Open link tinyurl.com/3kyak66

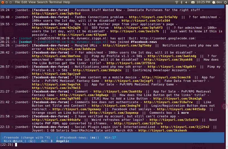tap(168, 60)
